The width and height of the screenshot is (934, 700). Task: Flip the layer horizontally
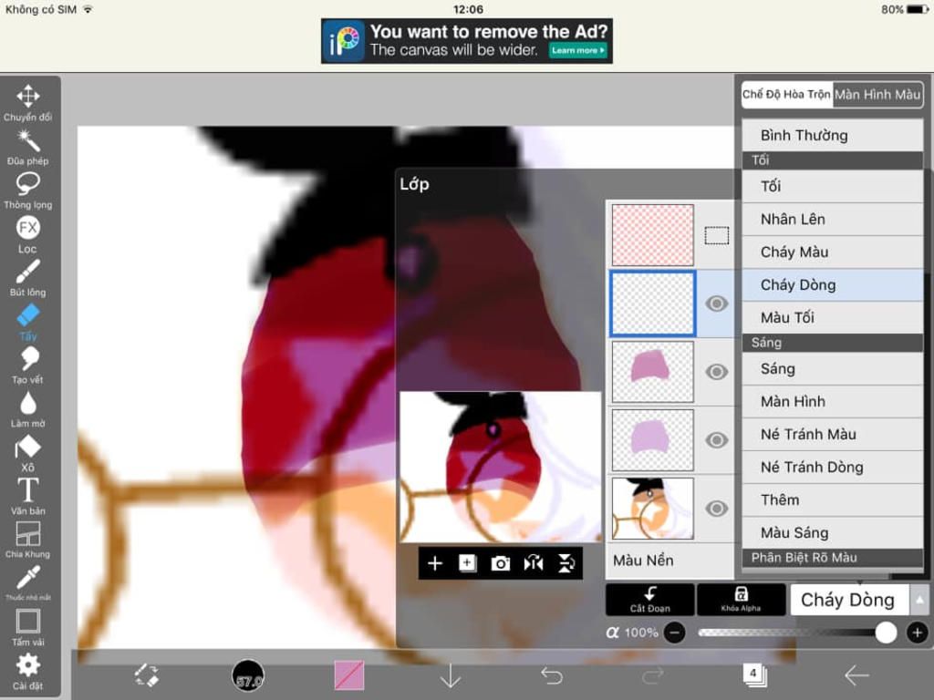click(x=533, y=563)
